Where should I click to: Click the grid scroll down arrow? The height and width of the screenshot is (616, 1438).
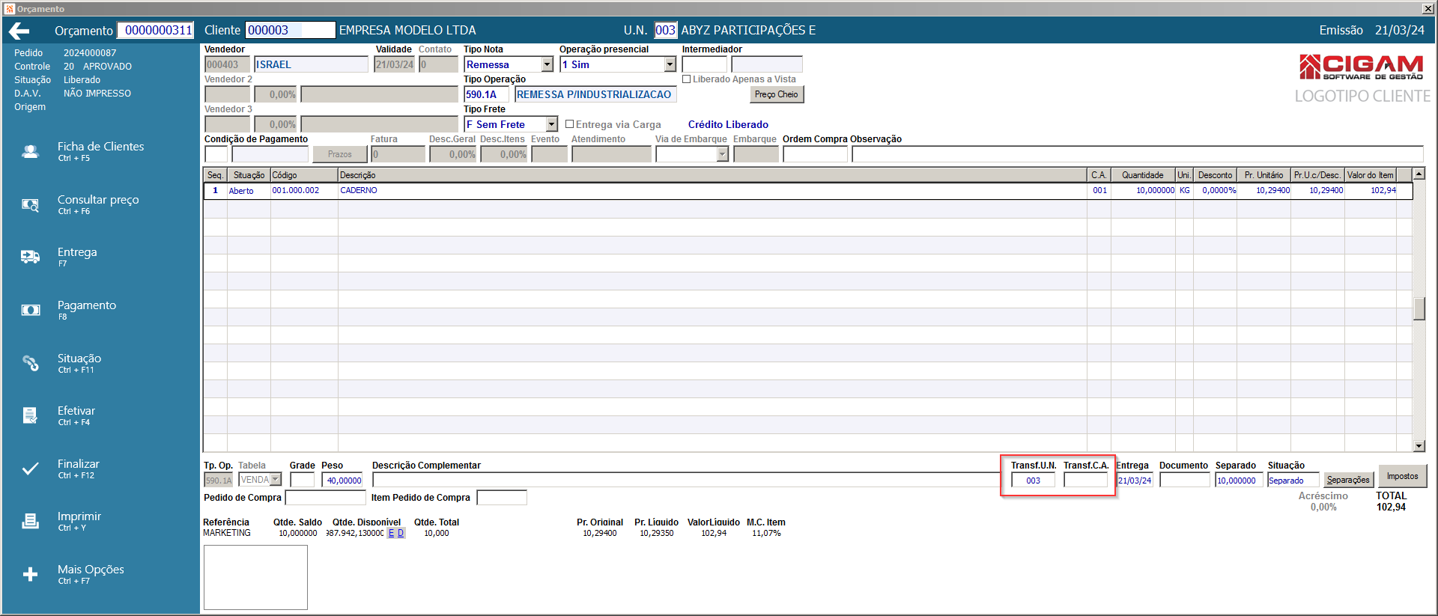(1419, 446)
